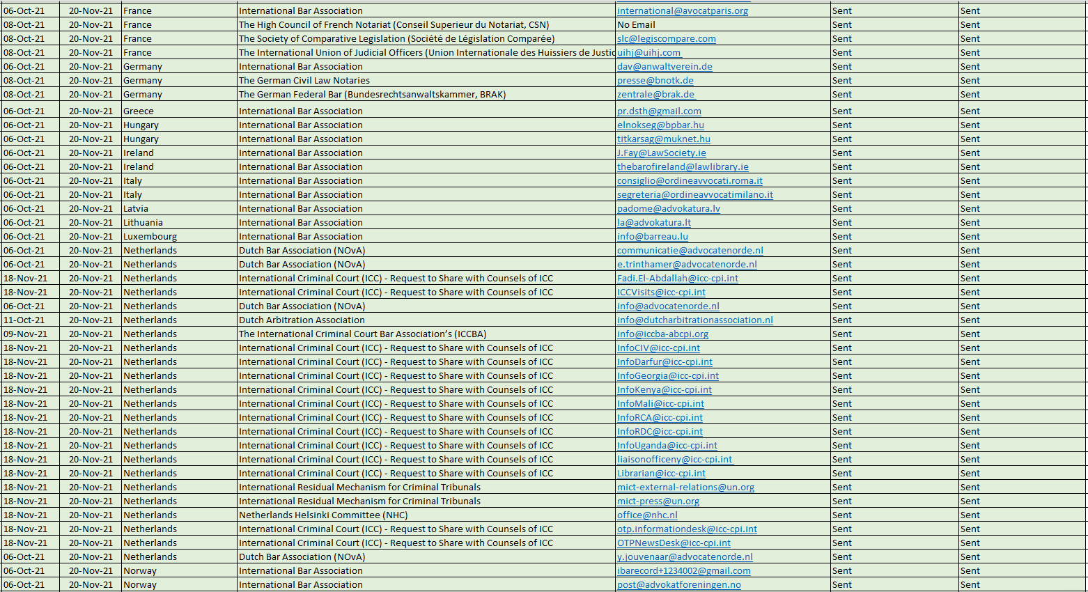Open the la@advokatura.lt email link
The height and width of the screenshot is (592, 1088).
point(654,223)
